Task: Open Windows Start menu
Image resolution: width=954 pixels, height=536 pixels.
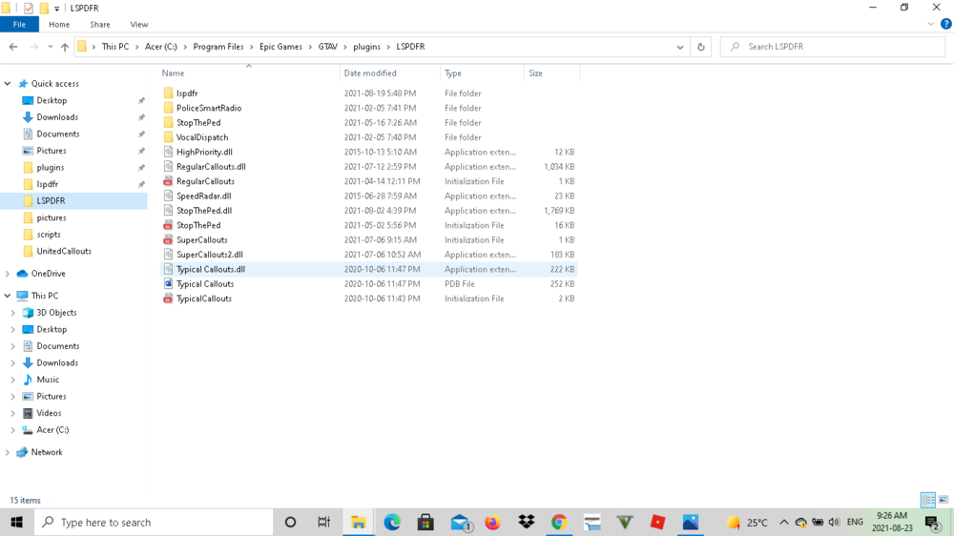Action: coord(16,522)
